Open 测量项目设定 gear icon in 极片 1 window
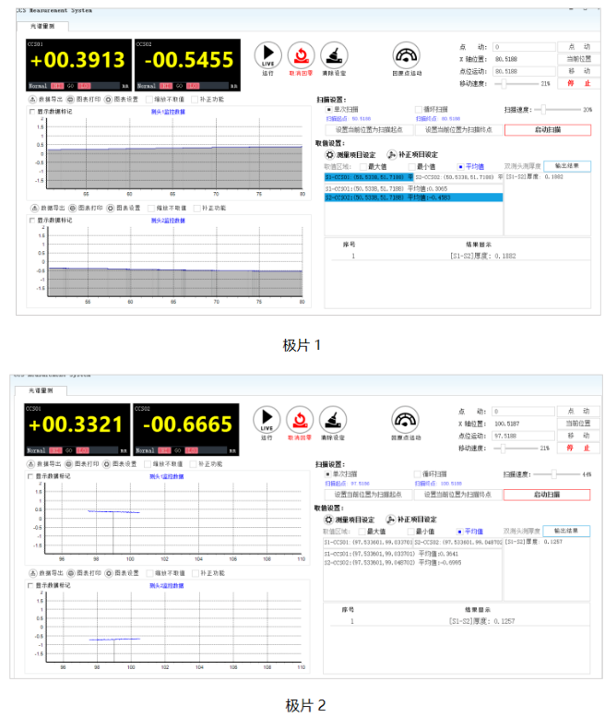 tap(330, 155)
